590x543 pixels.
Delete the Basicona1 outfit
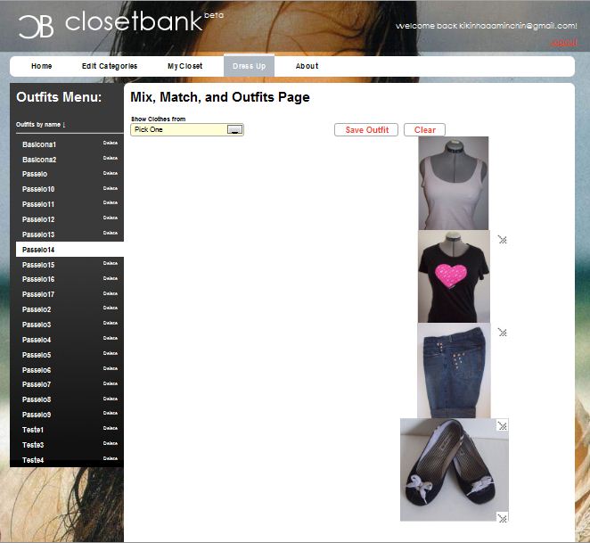coord(111,143)
